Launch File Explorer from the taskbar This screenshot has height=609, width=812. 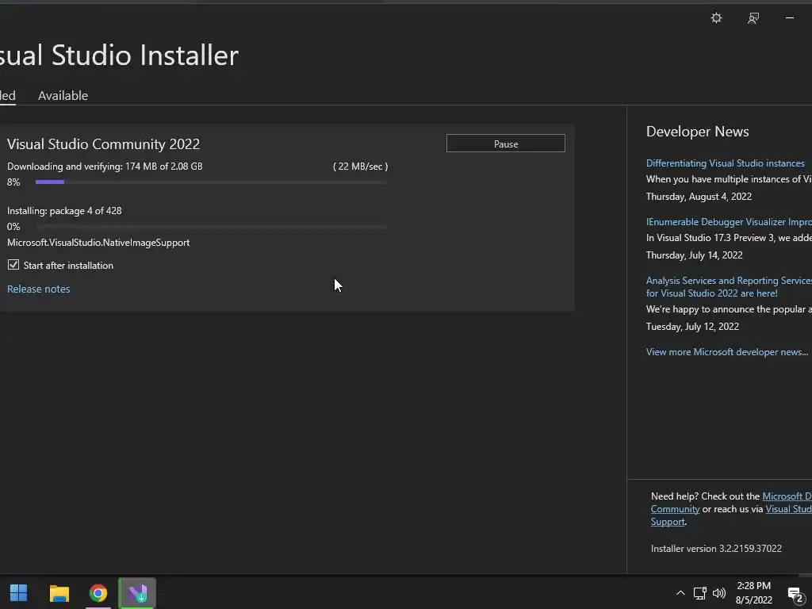pyautogui.click(x=59, y=593)
